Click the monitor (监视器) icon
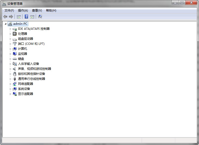Viewport: 199px width, 145px height. click(15, 54)
